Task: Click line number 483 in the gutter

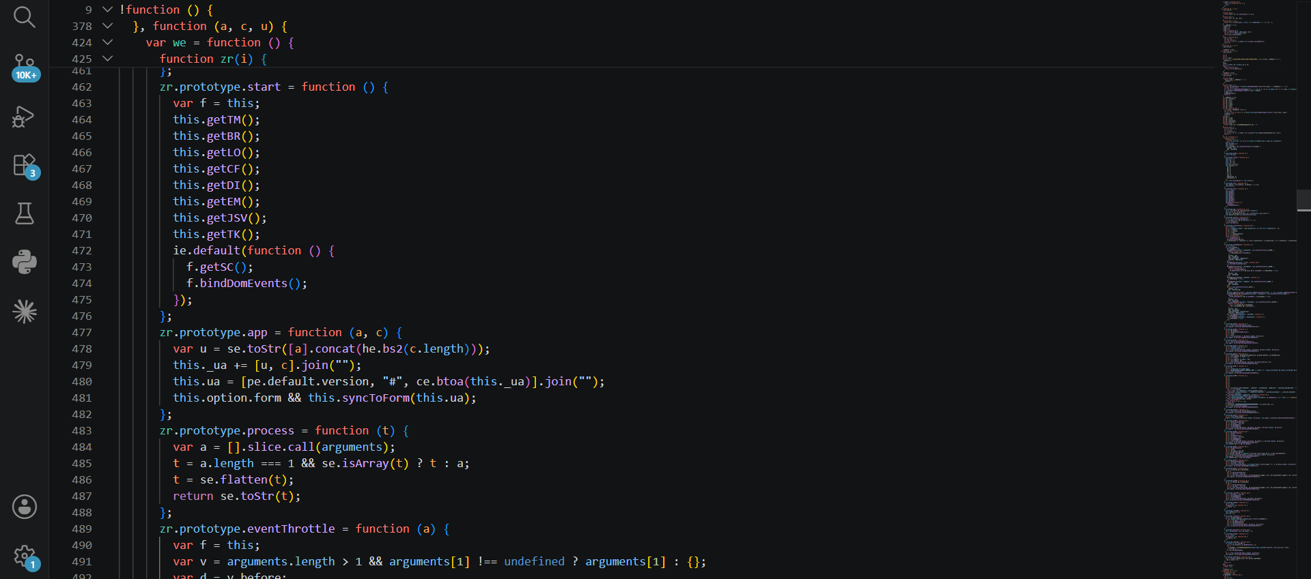Action: 81,431
